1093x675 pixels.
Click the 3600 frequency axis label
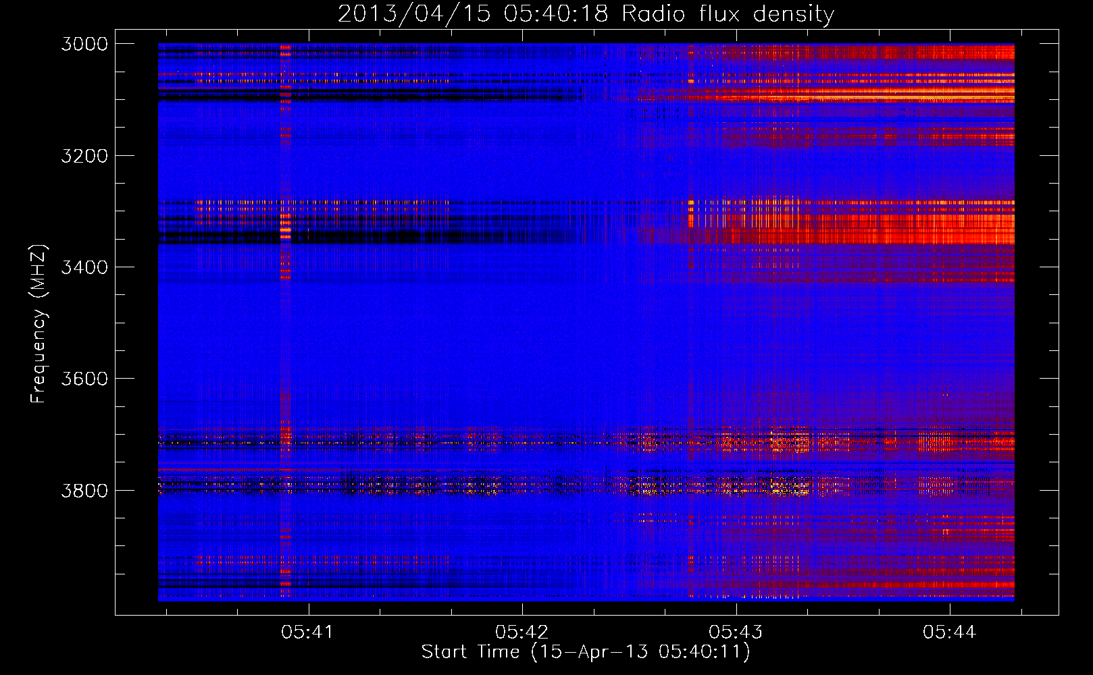pos(84,379)
